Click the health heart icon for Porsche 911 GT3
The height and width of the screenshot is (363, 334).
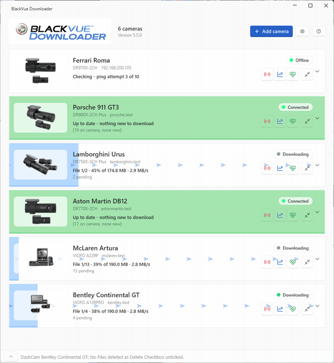[293, 121]
